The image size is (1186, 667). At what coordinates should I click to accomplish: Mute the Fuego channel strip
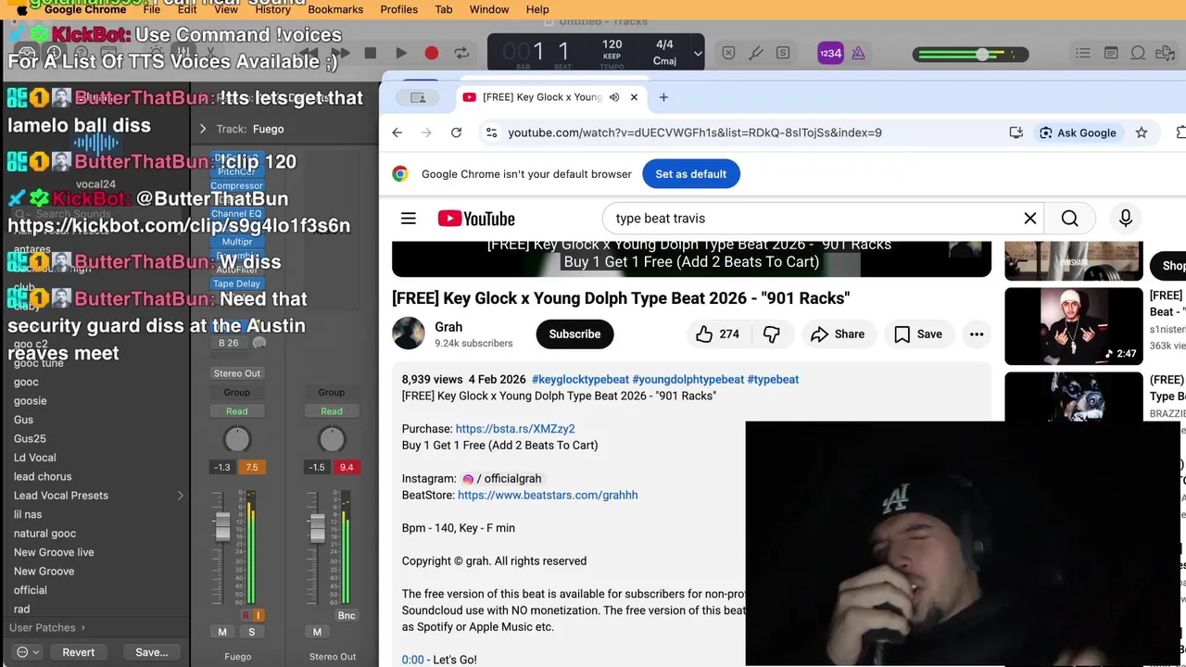pos(222,632)
